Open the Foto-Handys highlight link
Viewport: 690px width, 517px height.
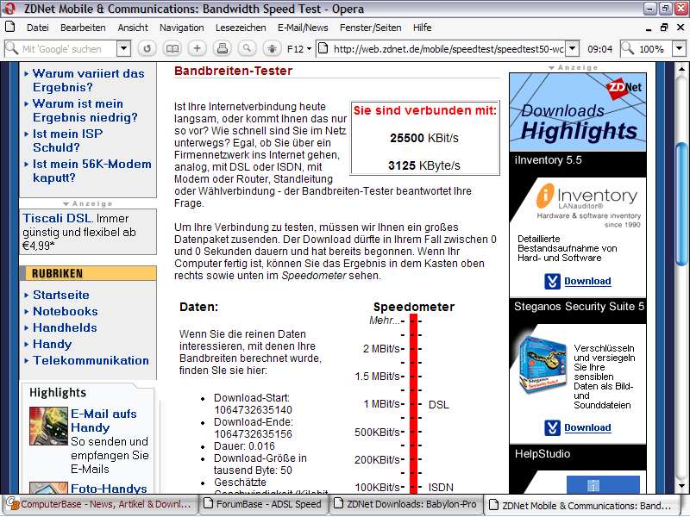109,488
